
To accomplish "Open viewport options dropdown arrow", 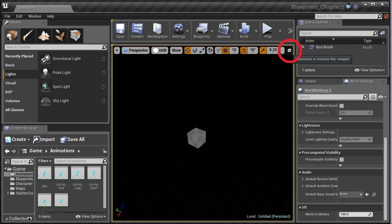I will tap(117, 51).
